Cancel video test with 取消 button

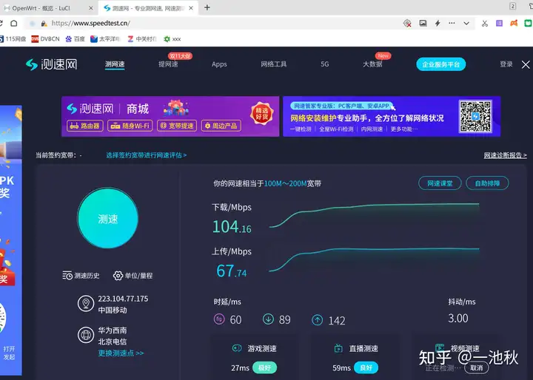(476, 367)
